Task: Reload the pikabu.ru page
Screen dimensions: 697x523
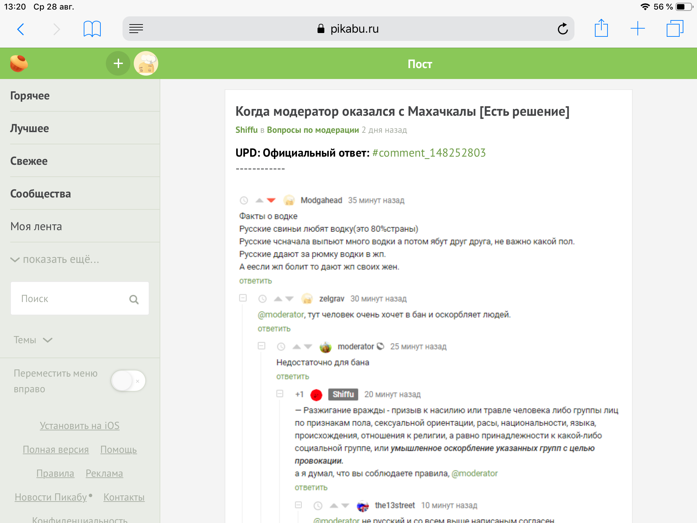Action: (x=563, y=29)
